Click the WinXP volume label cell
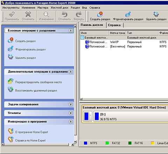168x154 pixels. click(114, 42)
